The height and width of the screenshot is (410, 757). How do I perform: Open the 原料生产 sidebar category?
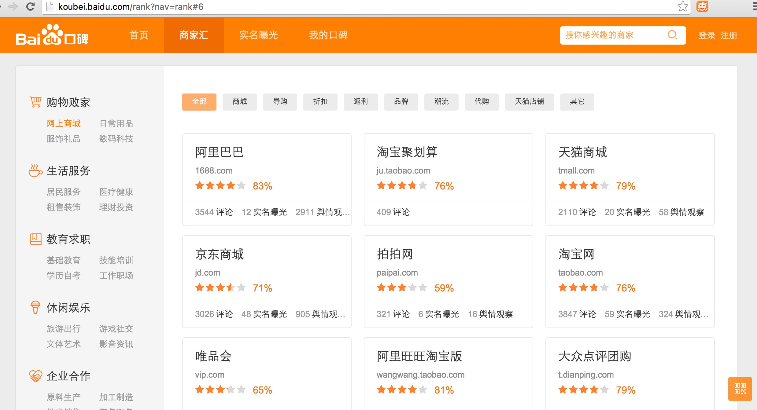point(64,397)
